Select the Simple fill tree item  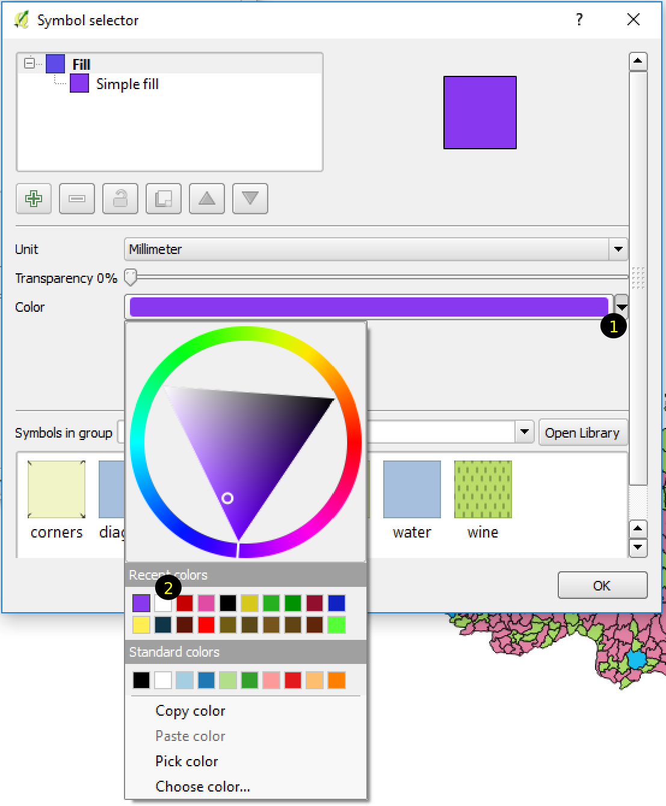127,84
